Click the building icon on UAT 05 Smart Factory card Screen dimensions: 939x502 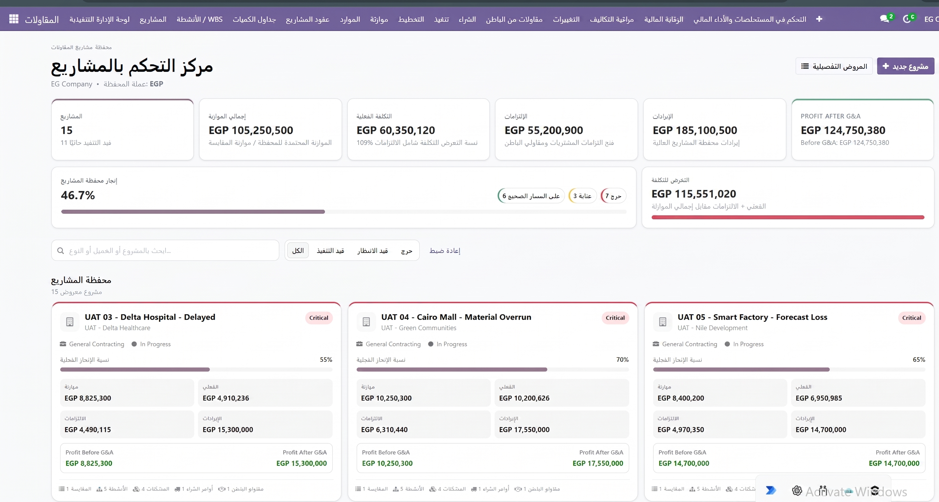(663, 322)
